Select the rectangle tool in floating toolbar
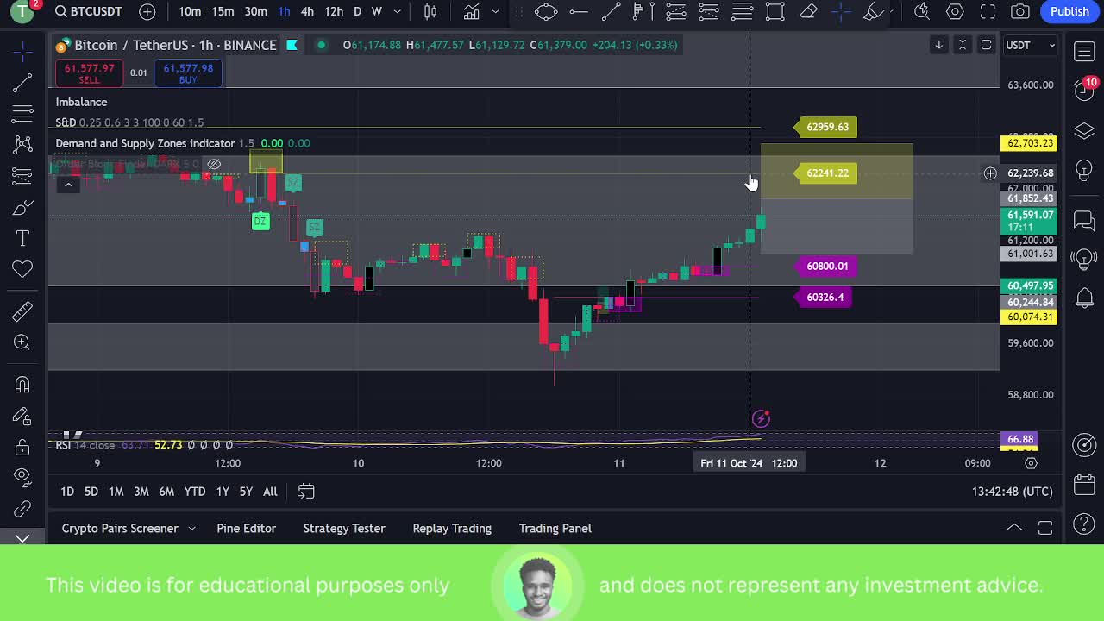This screenshot has height=621, width=1104. pyautogui.click(x=775, y=11)
